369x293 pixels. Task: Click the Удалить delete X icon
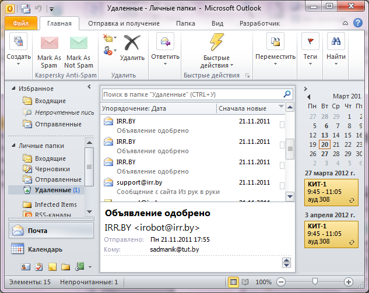[132, 43]
